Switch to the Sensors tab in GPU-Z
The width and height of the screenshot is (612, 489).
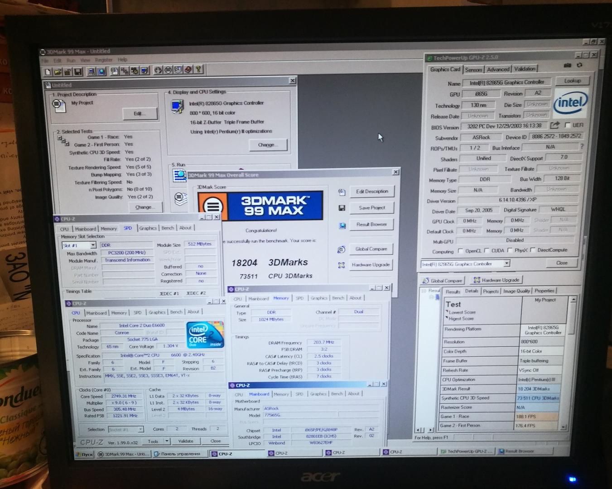[x=473, y=70]
